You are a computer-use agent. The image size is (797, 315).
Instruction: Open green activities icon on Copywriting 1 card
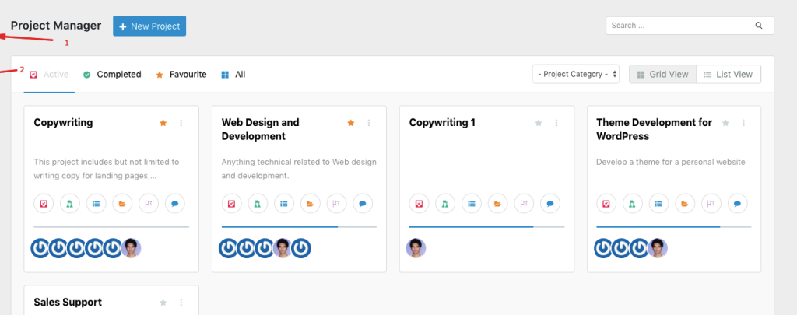445,204
